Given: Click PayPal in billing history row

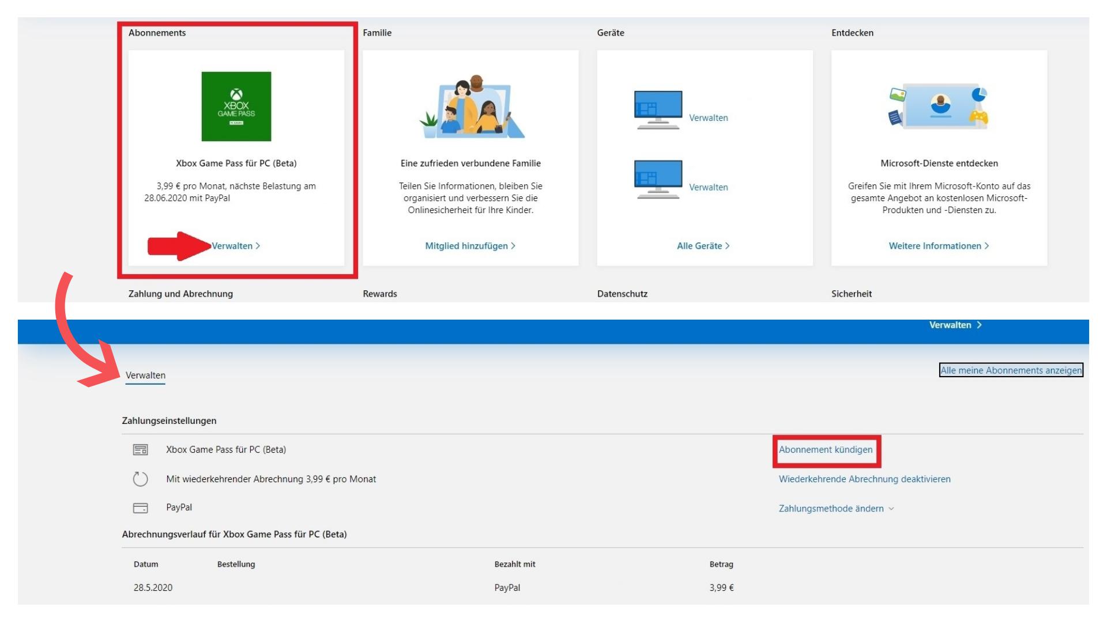Looking at the screenshot, I should coord(507,588).
